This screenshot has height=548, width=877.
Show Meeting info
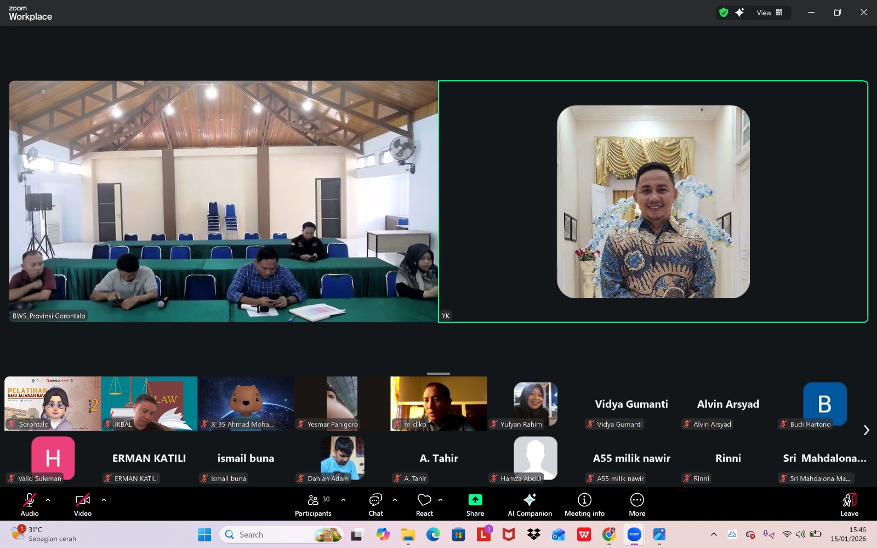click(x=584, y=505)
